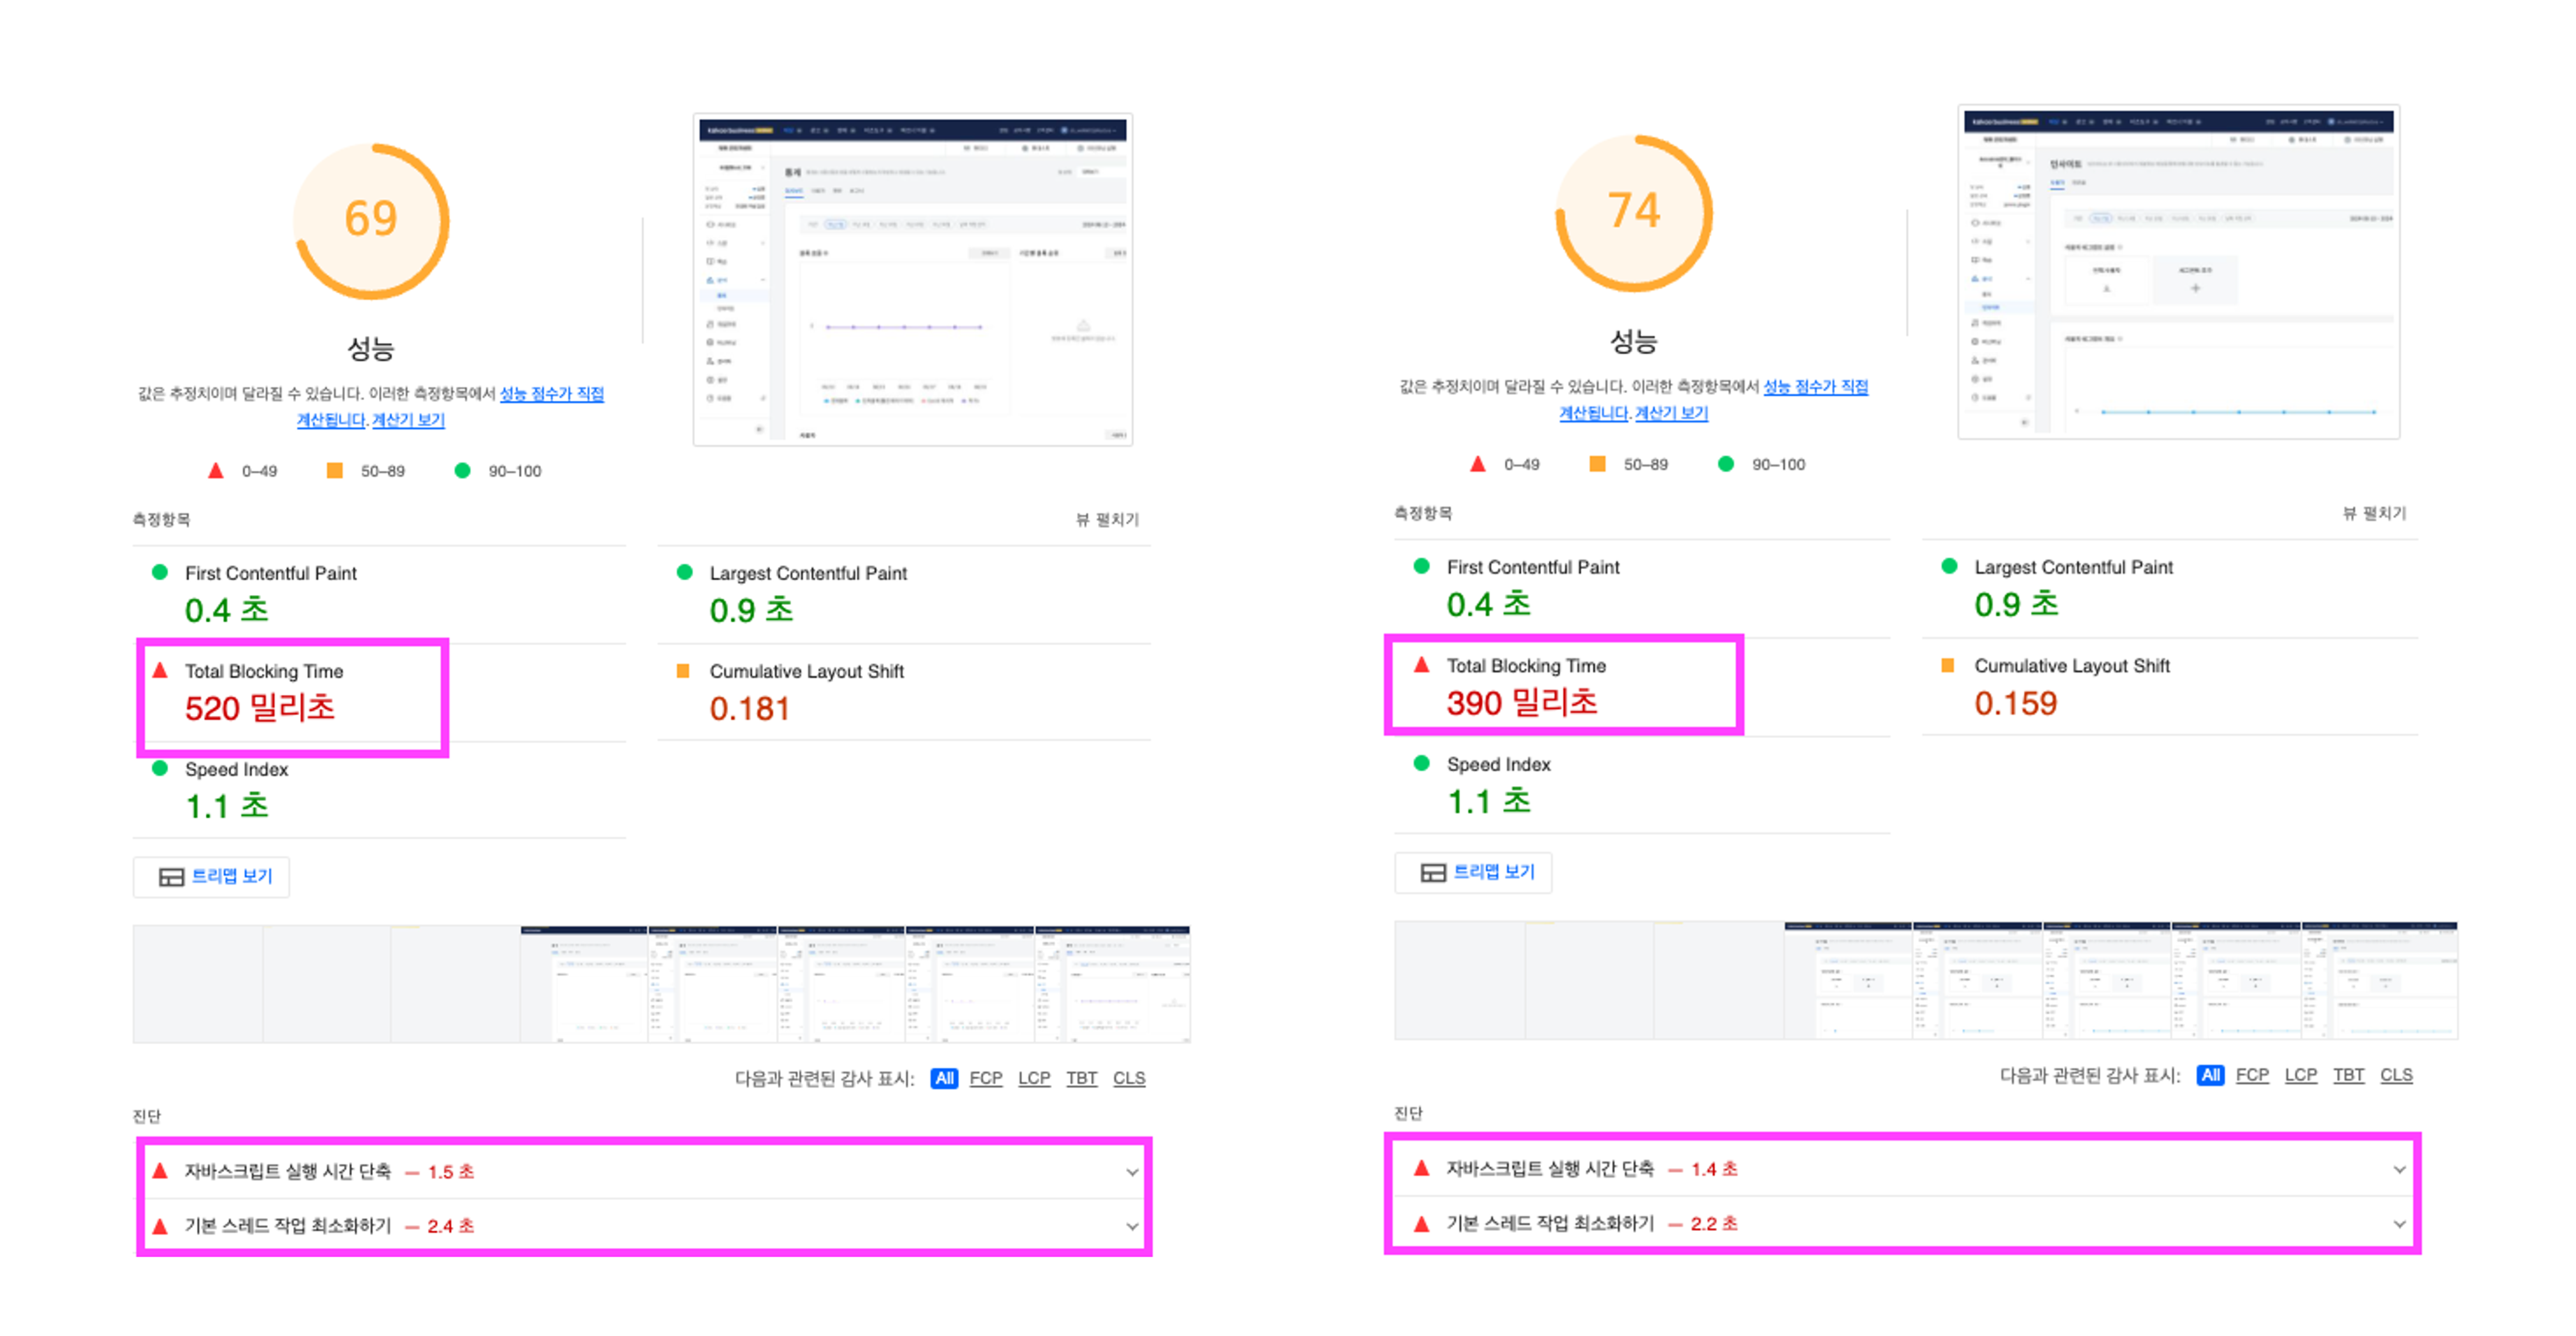Viewport: 2576px width, 1336px height.
Task: Open '계산기 보기' link under score 69
Action: [x=409, y=420]
